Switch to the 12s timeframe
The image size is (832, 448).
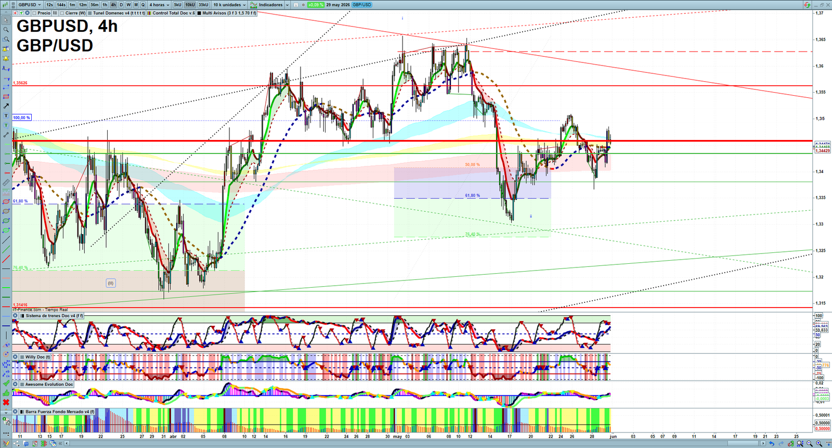(x=49, y=5)
